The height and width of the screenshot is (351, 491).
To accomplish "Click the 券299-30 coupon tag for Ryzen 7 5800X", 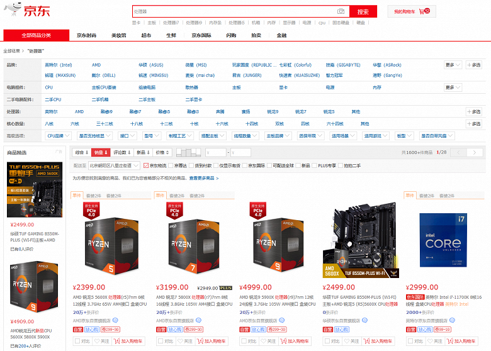I will click(193, 330).
